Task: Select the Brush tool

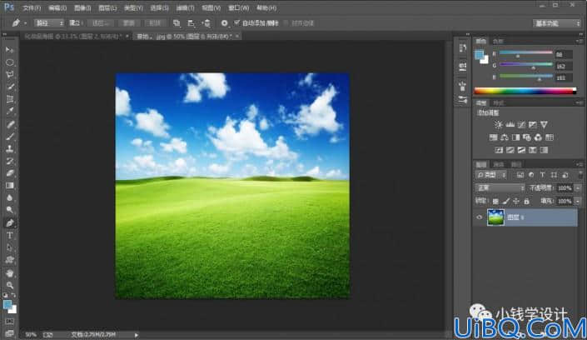Action: pos(10,137)
